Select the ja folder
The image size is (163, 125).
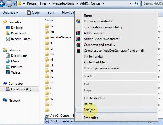(x=49, y=49)
